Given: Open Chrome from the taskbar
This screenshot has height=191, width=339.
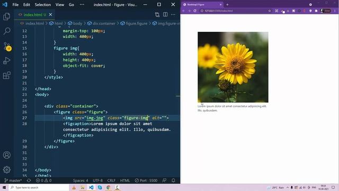Looking at the screenshot, I should [108, 187].
